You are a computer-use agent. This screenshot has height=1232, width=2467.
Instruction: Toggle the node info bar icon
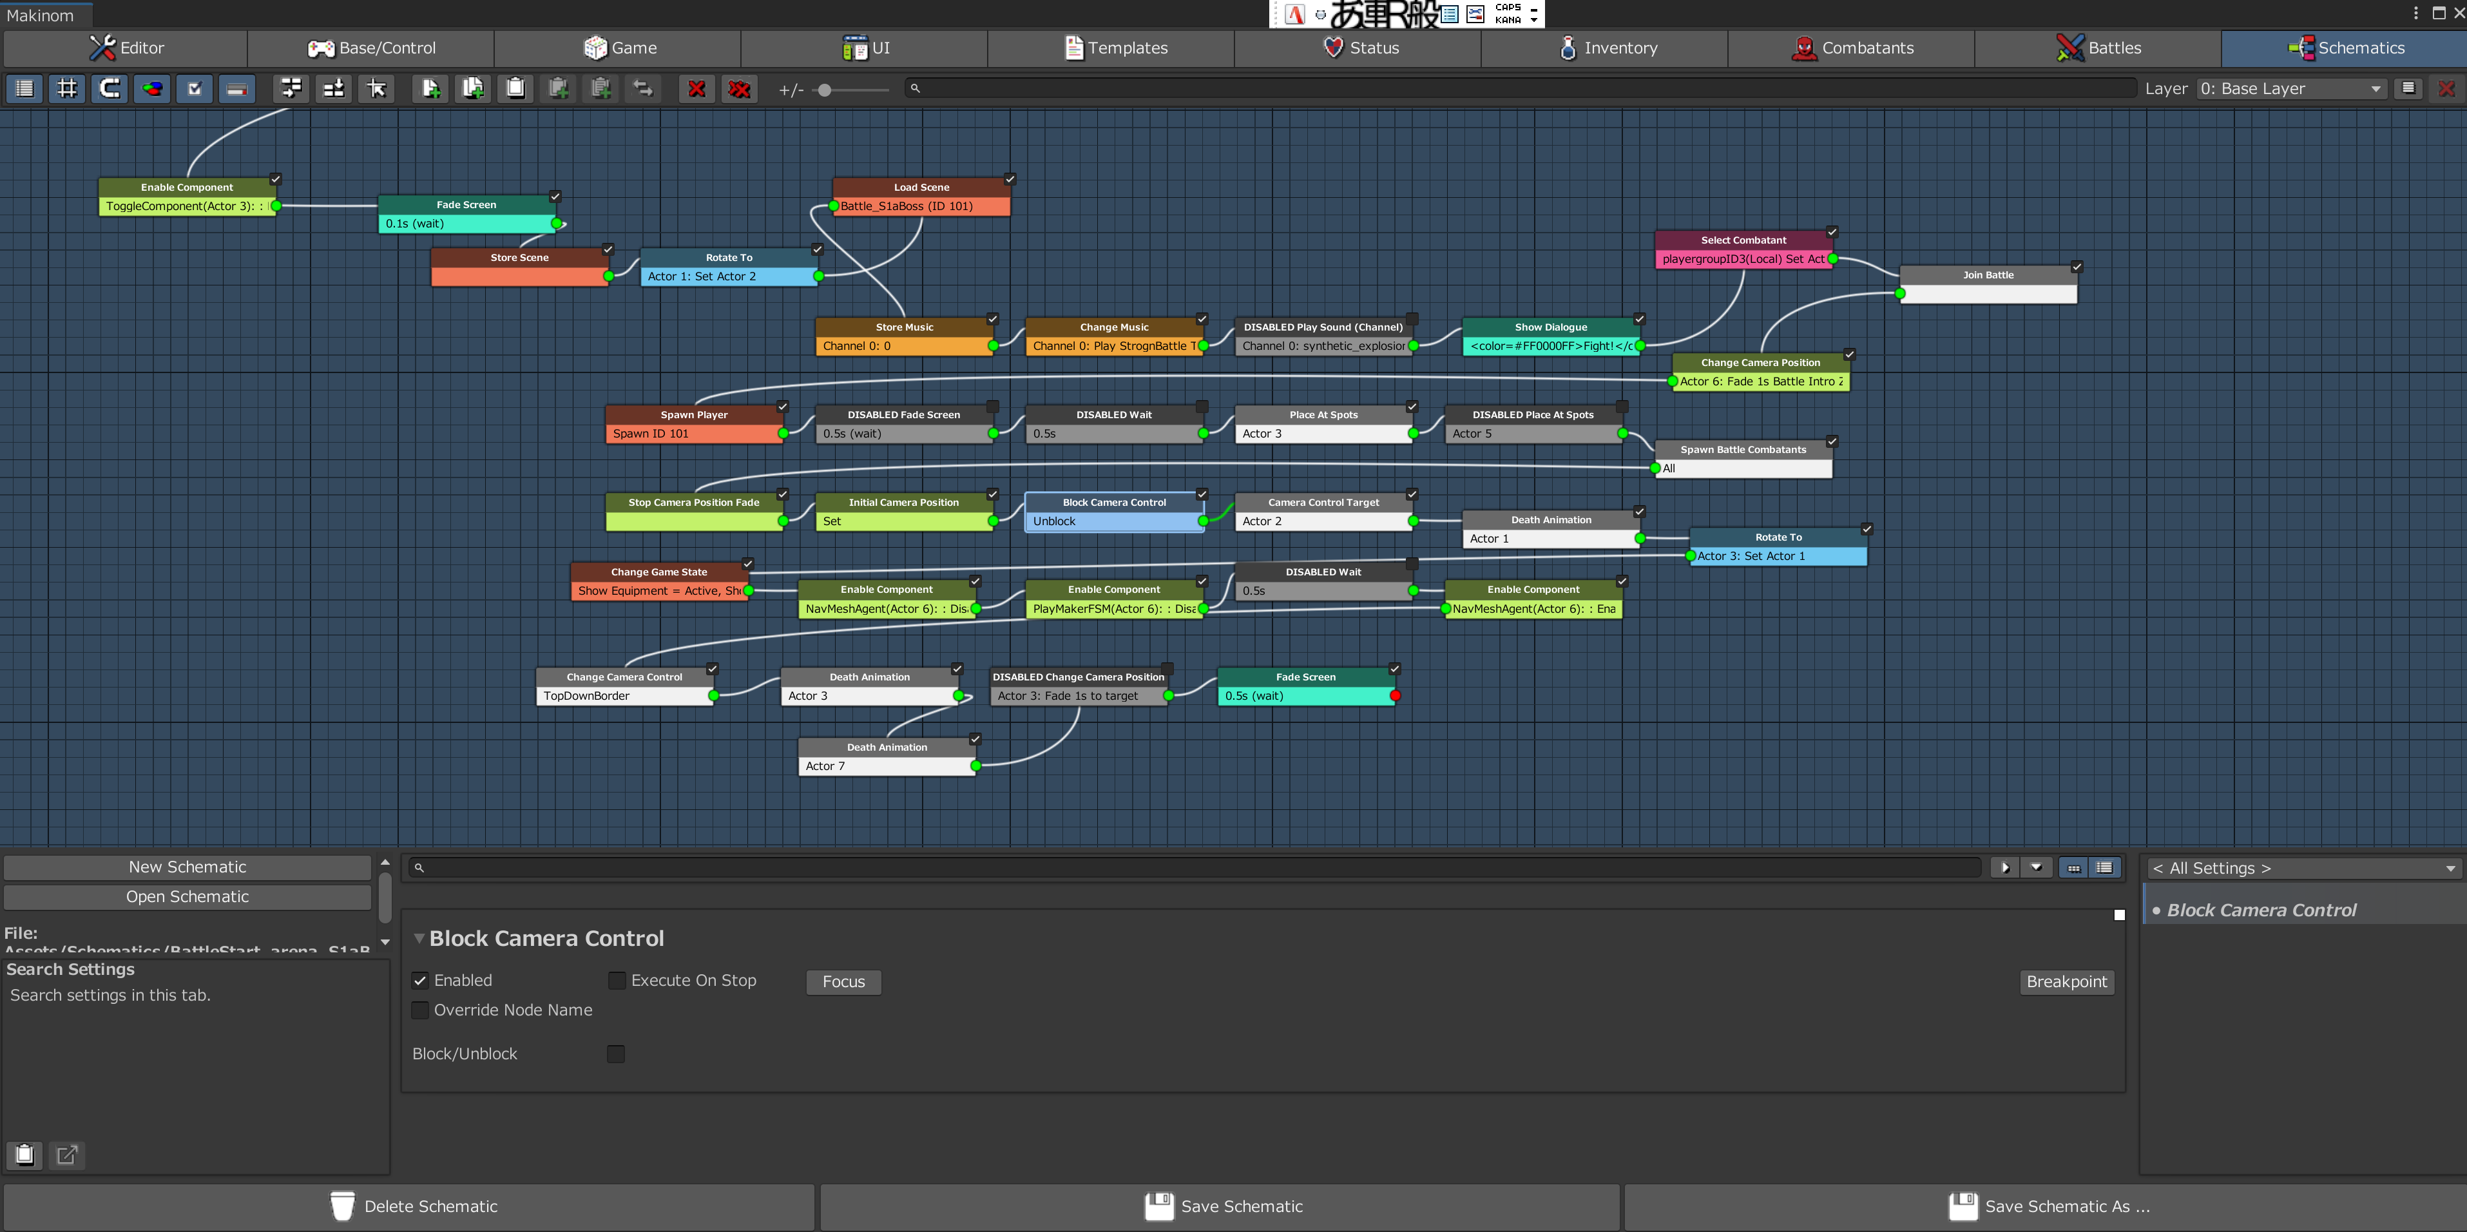(x=236, y=89)
